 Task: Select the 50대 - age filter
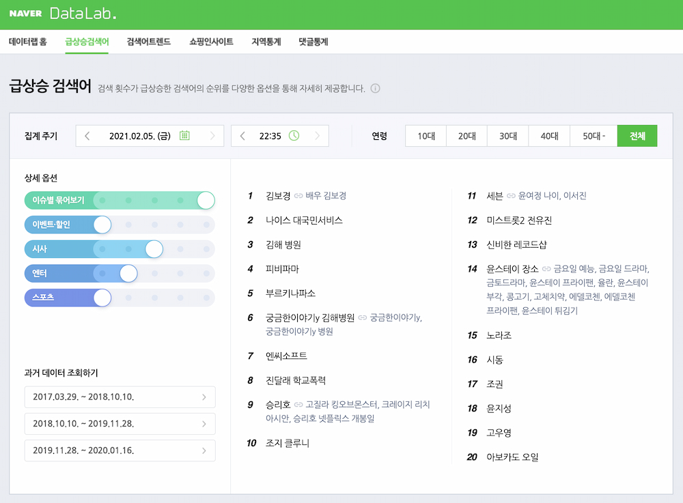(x=594, y=136)
